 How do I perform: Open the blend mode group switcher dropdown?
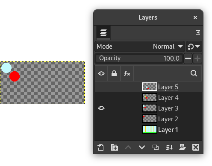click(194, 47)
